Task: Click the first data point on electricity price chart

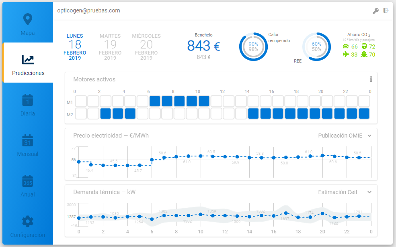Action: coord(79,162)
